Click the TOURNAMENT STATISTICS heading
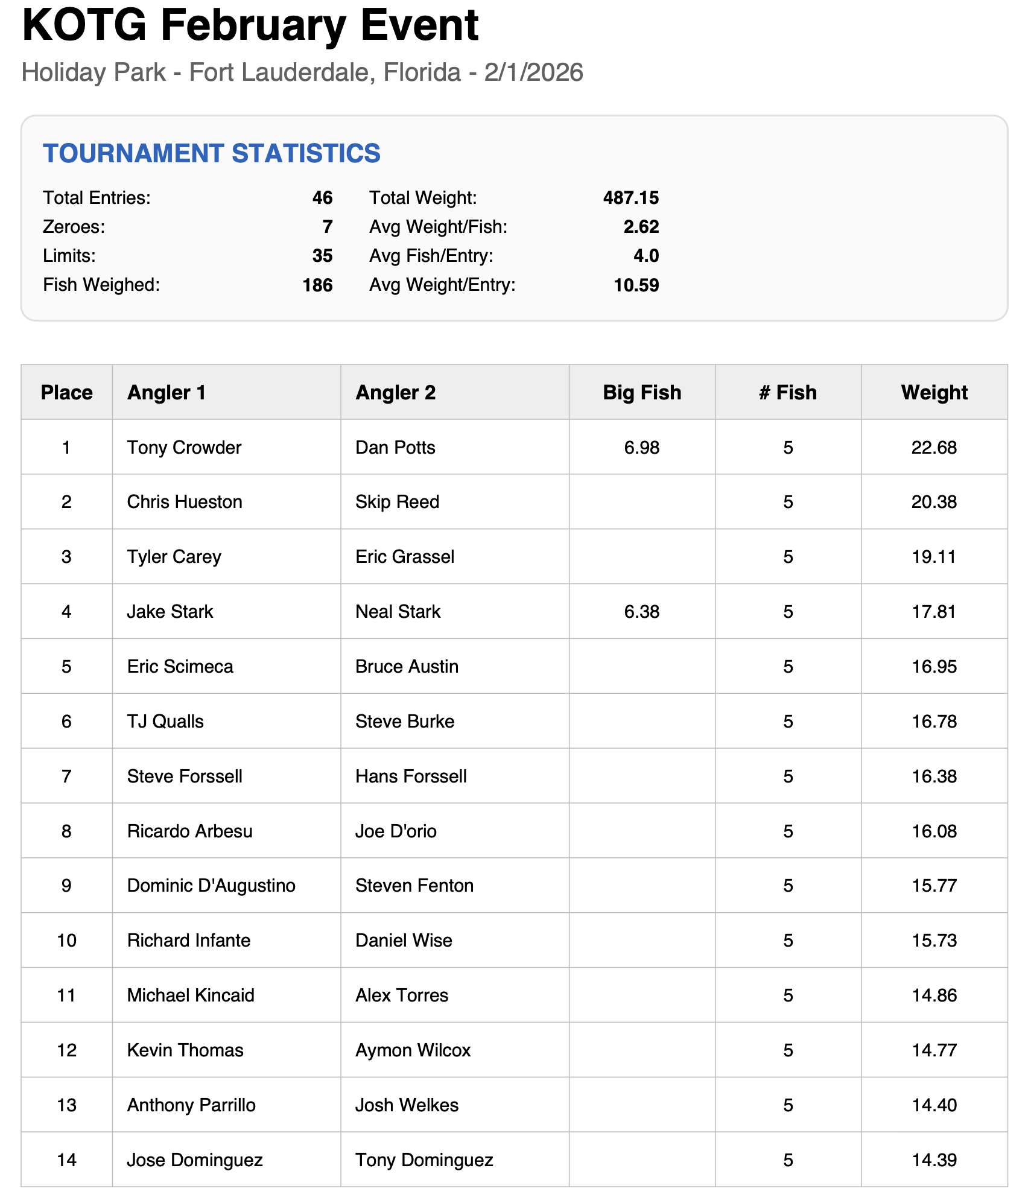The width and height of the screenshot is (1028, 1203). click(212, 153)
